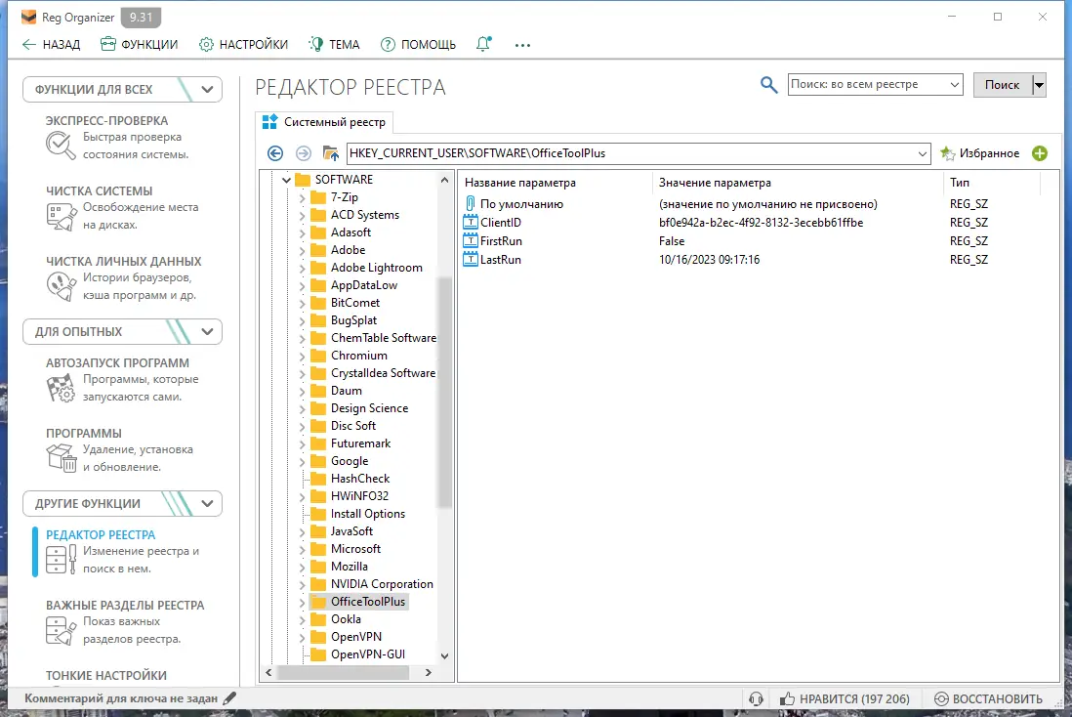Expand the Adobe key
This screenshot has width=1072, height=717.
303,250
